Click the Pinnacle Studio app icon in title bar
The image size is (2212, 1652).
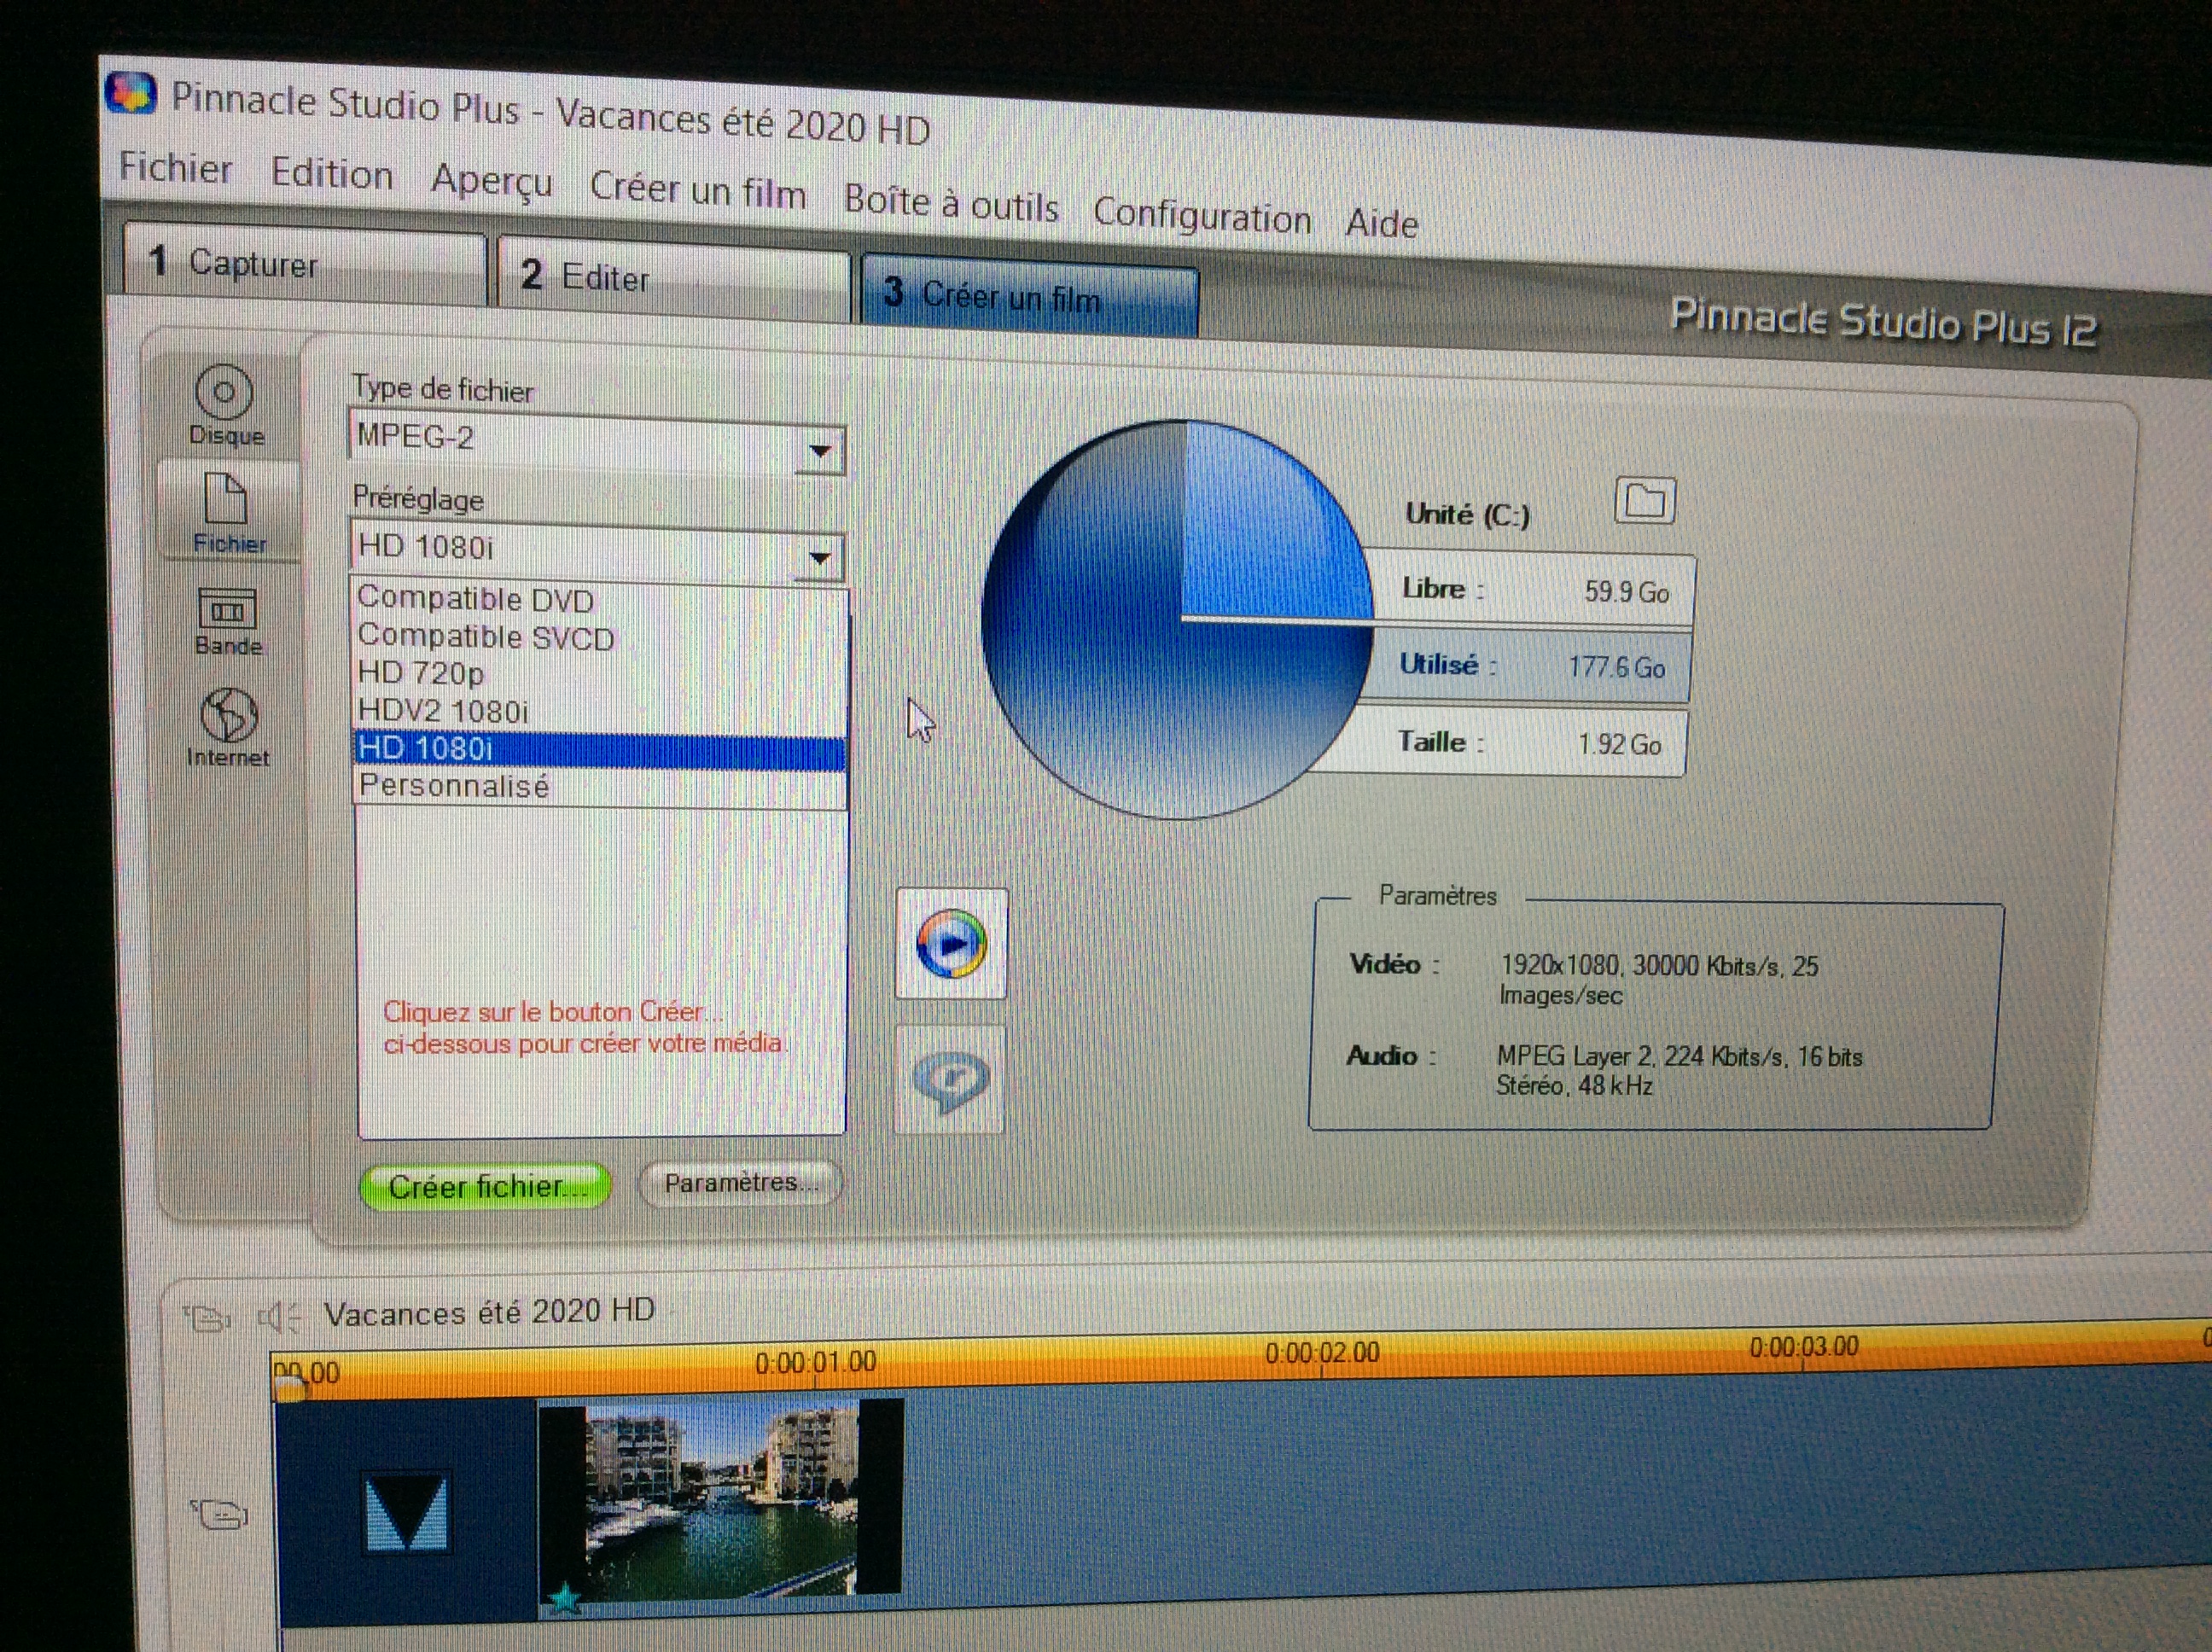pyautogui.click(x=131, y=93)
